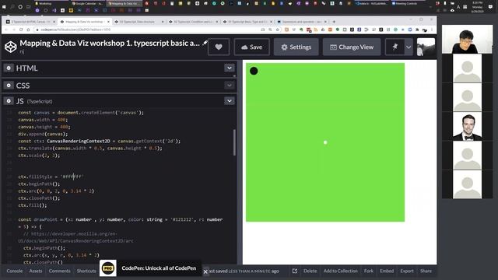
Task: Open Windows notification center
Action: click(490, 6)
